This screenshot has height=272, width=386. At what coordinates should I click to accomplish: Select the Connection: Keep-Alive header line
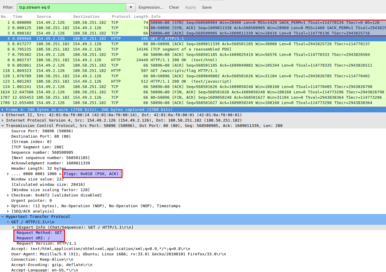point(42,260)
